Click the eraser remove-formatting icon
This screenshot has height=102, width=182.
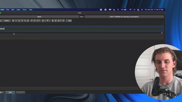tap(28, 21)
